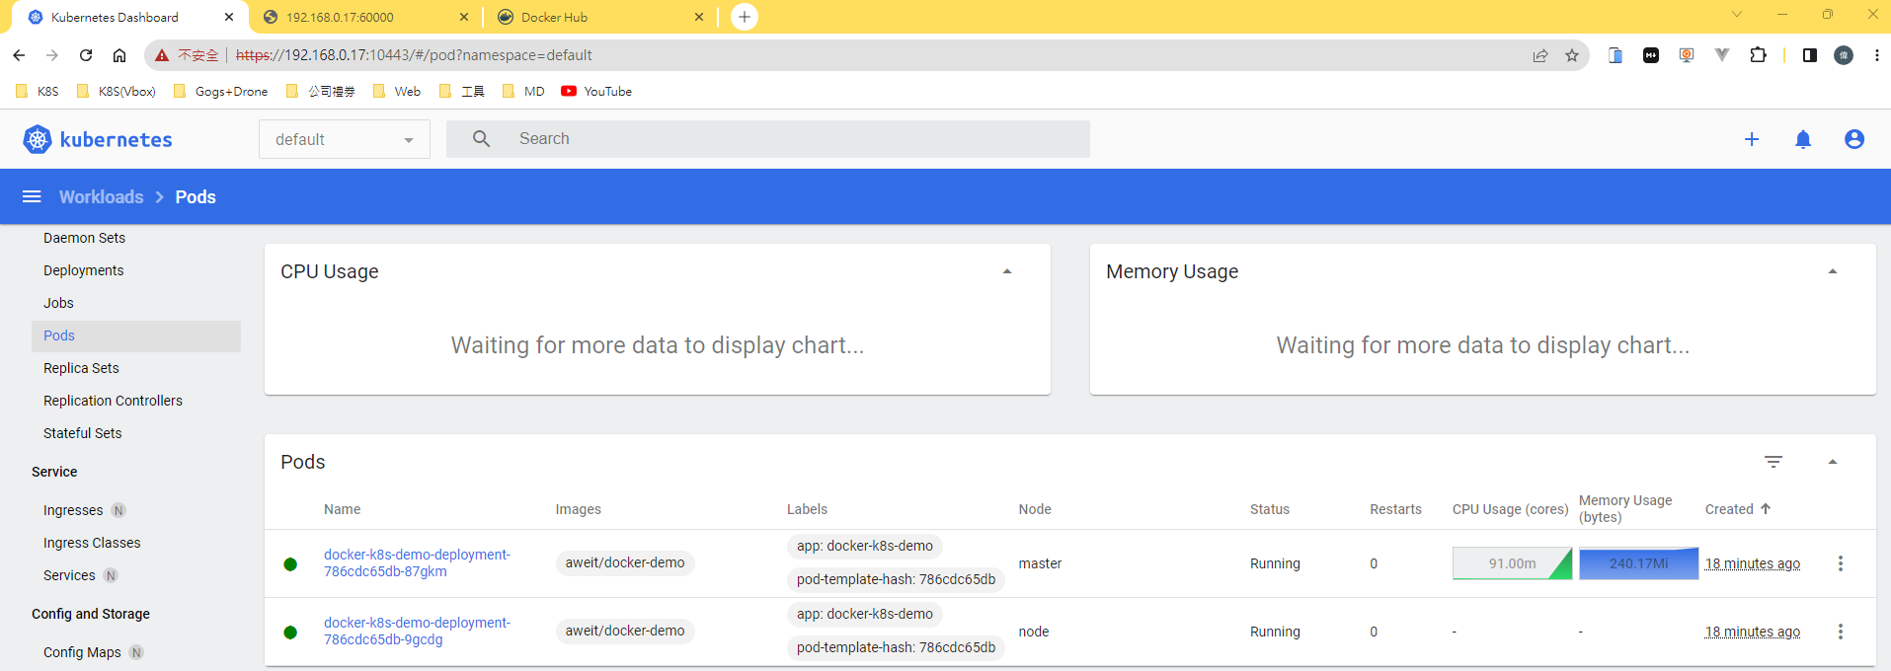The image size is (1891, 671).
Task: Open the notifications bell
Action: pyautogui.click(x=1803, y=139)
